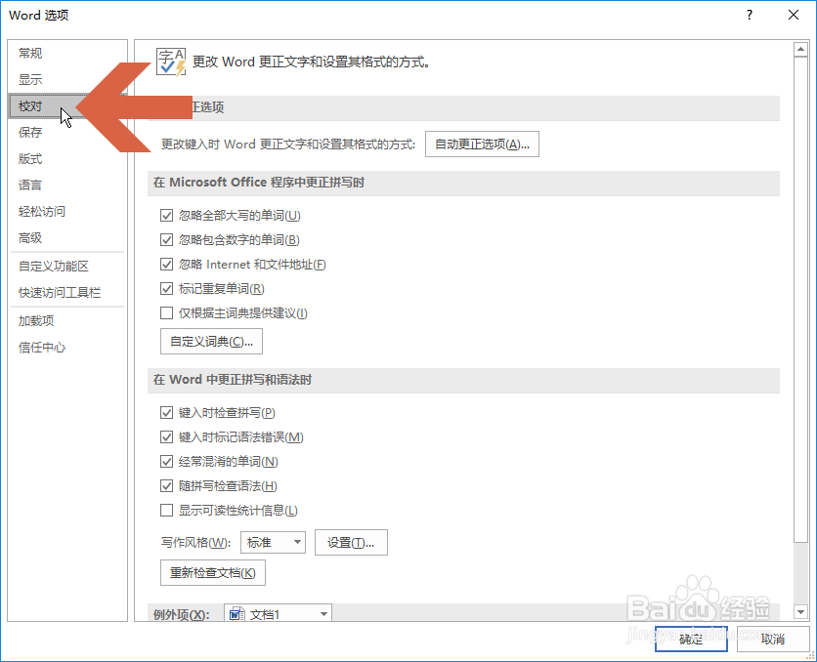The image size is (817, 662).
Task: Uncheck 随拼写检查语法 option
Action: tap(167, 486)
